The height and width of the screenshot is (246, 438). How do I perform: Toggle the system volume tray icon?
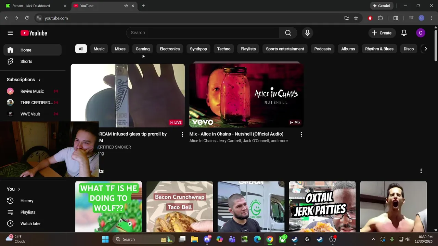(x=407, y=239)
